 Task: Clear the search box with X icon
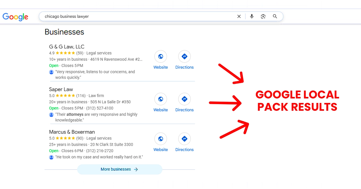click(239, 17)
